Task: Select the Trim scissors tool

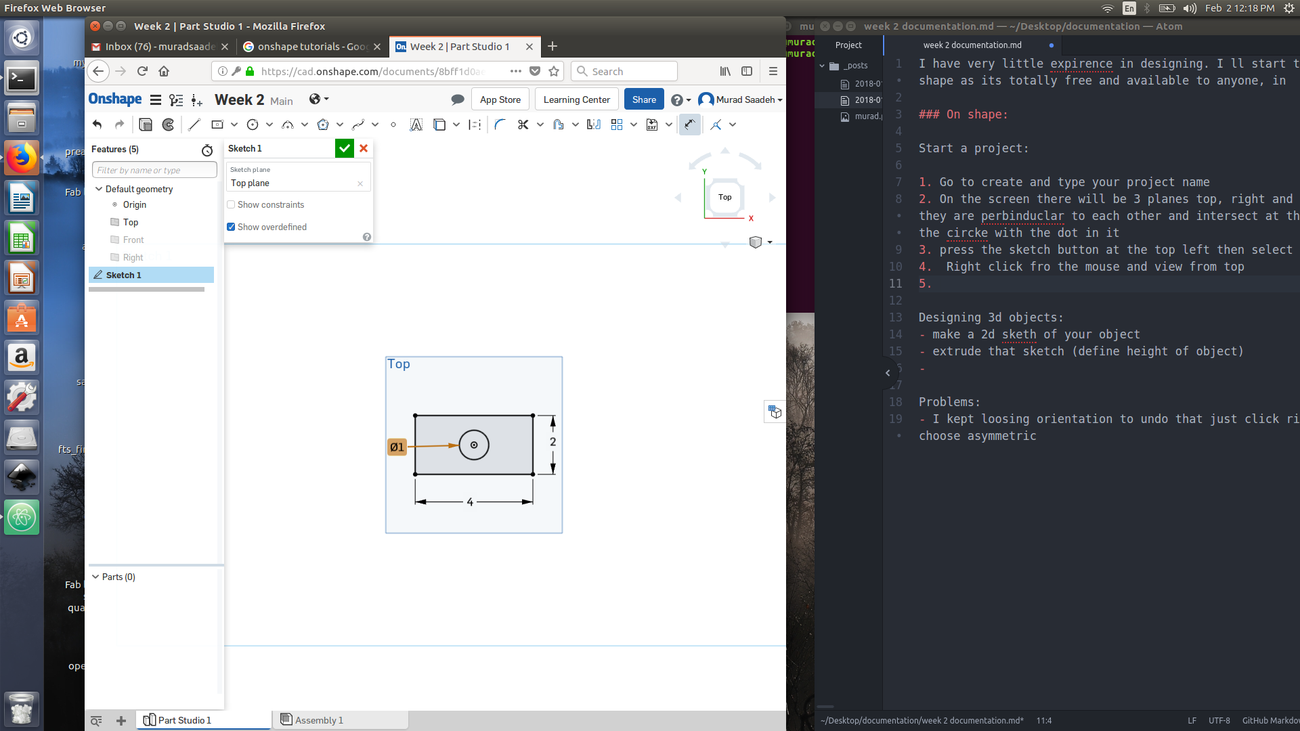Action: pyautogui.click(x=523, y=125)
